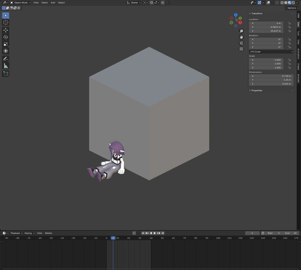The image size is (301, 270).
Task: Switch to solid viewport shading
Action: coord(286,3)
